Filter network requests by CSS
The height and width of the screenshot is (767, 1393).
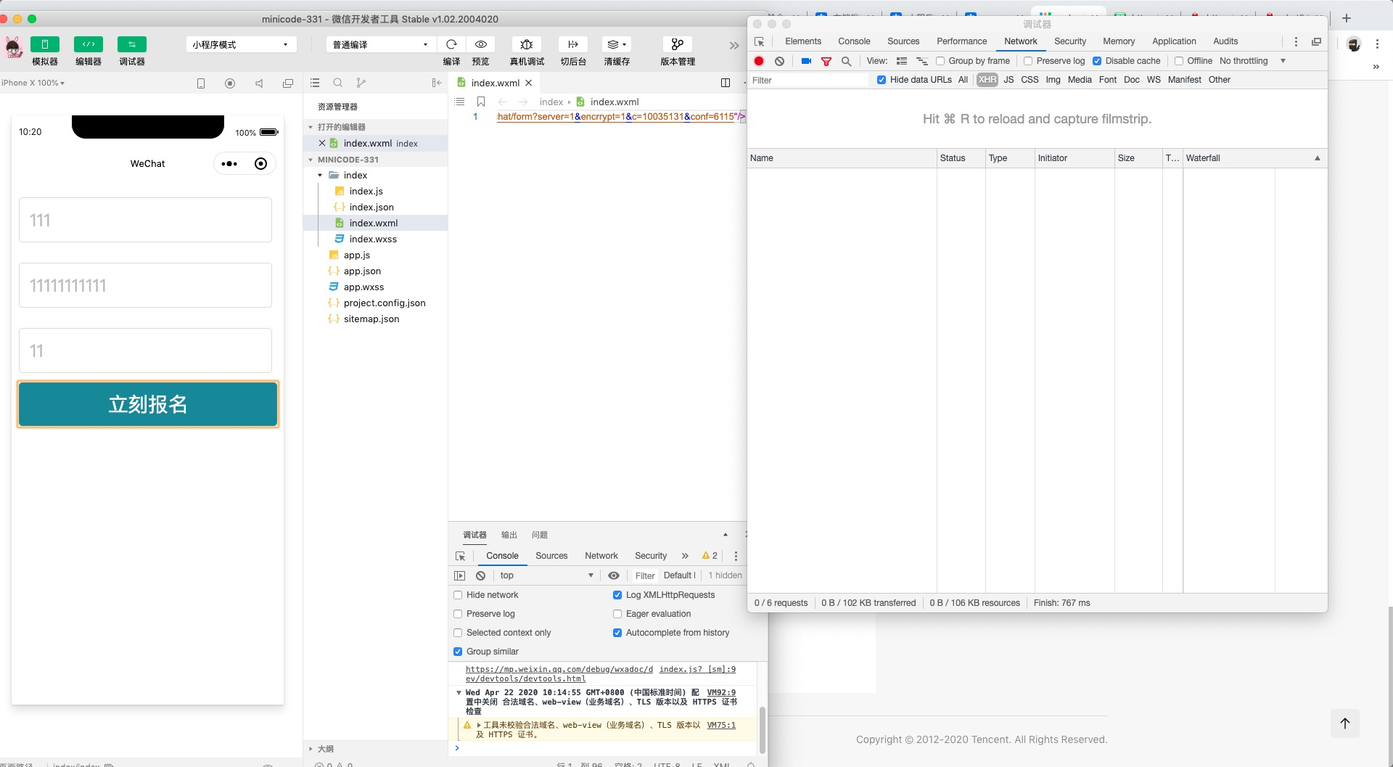pos(1030,80)
